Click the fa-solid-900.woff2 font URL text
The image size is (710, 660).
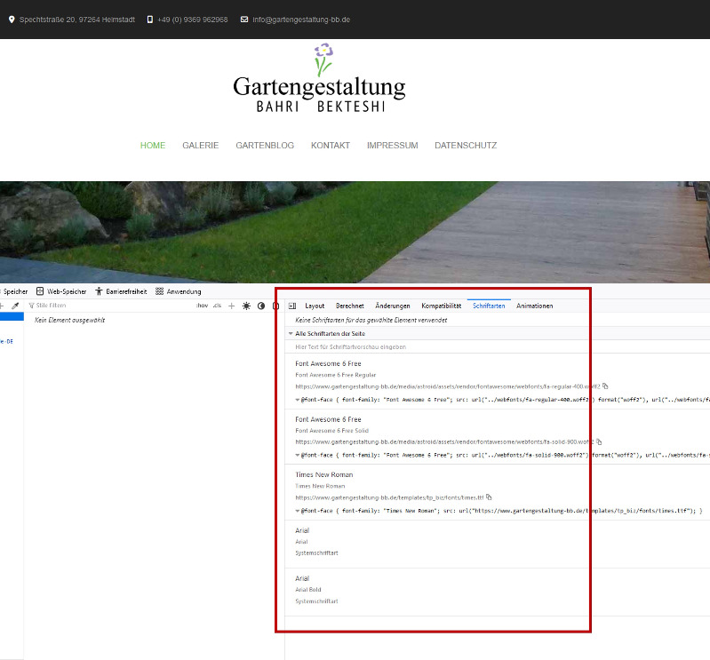click(444, 441)
